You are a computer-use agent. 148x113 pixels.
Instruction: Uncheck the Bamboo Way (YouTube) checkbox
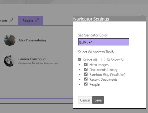click(86, 74)
